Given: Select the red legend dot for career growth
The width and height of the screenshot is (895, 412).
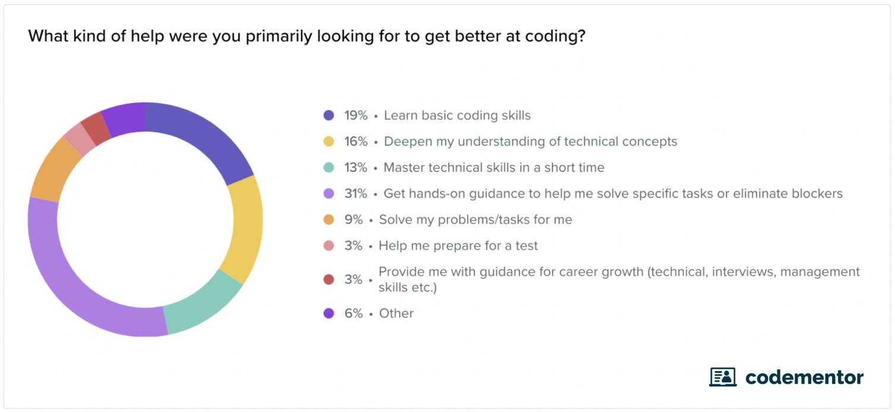Looking at the screenshot, I should pyautogui.click(x=329, y=279).
